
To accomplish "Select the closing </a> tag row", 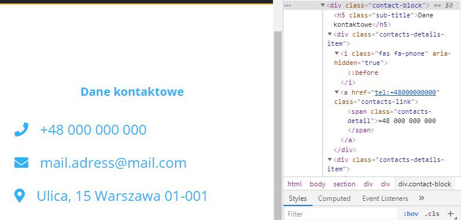I will click(348, 140).
